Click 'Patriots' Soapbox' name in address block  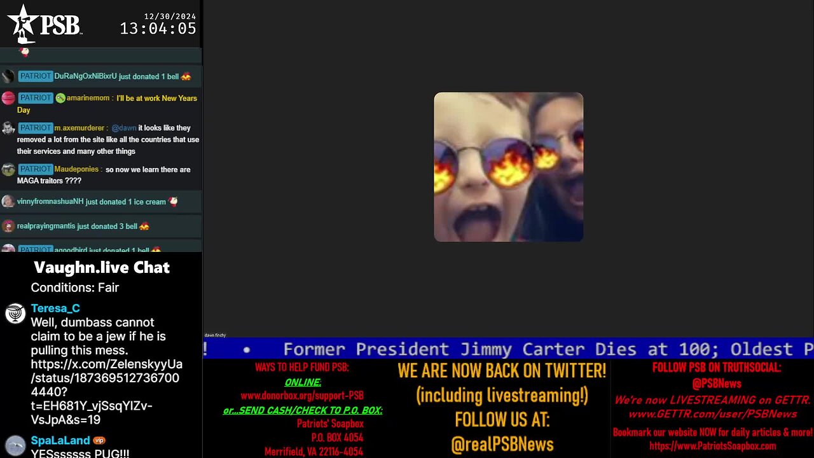click(x=330, y=424)
